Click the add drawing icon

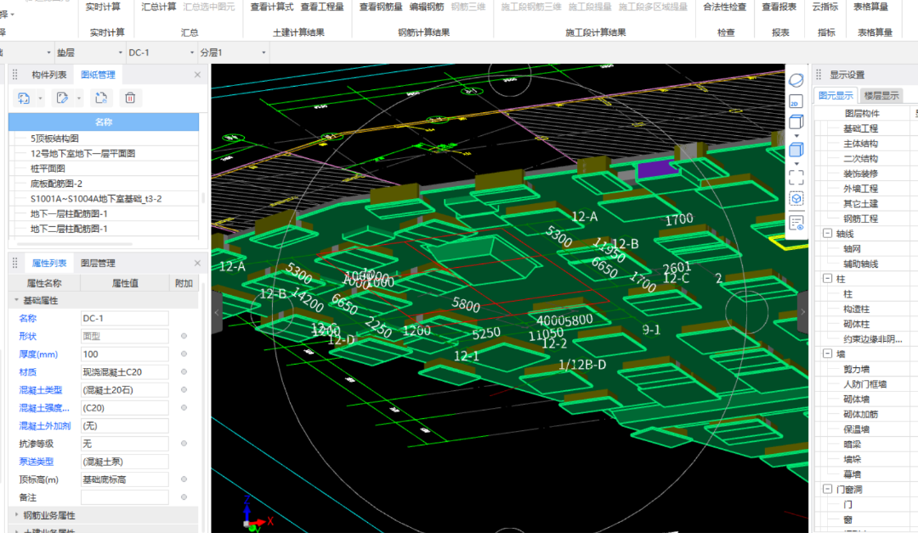pos(24,98)
